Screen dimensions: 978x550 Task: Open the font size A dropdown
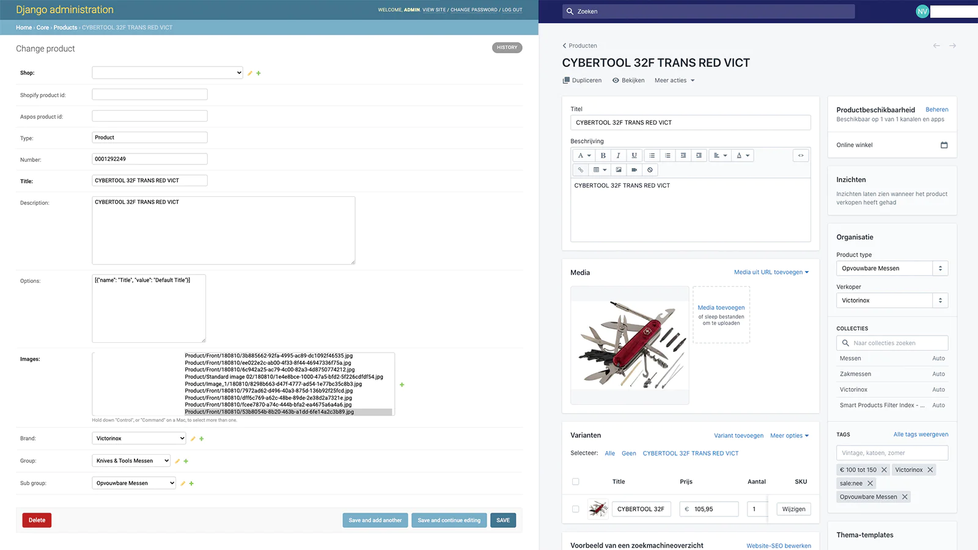[584, 155]
